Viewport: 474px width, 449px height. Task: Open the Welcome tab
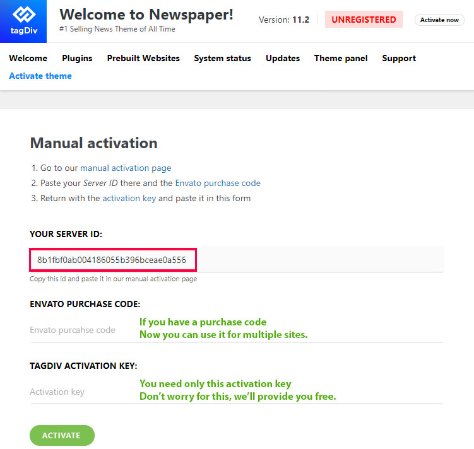coord(28,58)
